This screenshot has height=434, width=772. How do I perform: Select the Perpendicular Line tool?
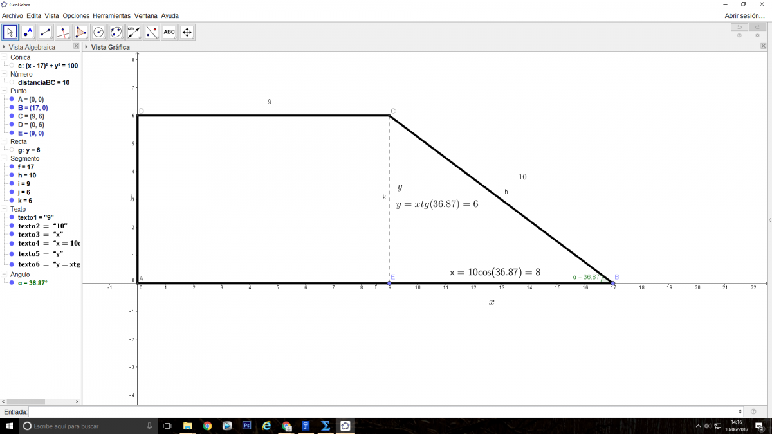[63, 32]
